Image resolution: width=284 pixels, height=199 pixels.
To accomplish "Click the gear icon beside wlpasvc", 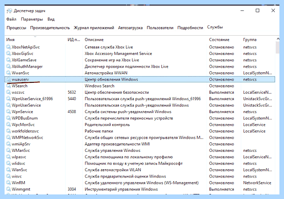I will (8, 157).
